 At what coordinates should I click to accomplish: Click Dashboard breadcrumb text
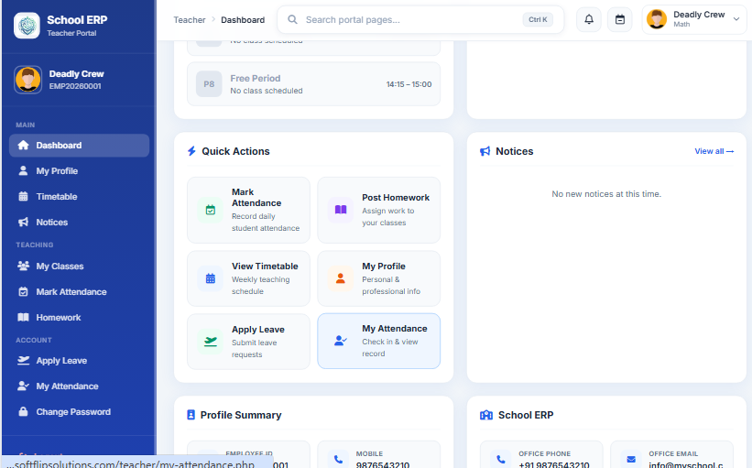[x=243, y=19]
